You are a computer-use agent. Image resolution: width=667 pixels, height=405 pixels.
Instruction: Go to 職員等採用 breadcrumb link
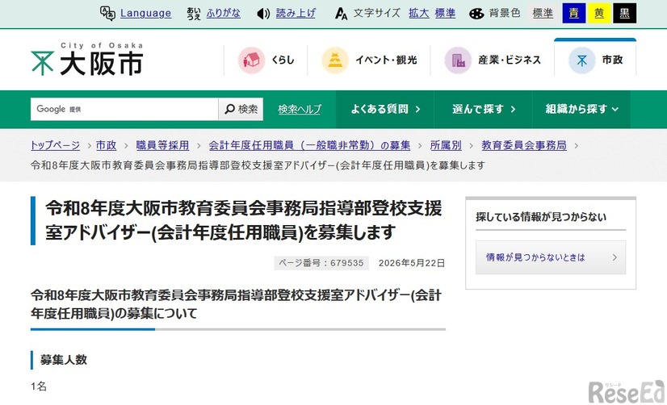[162, 145]
